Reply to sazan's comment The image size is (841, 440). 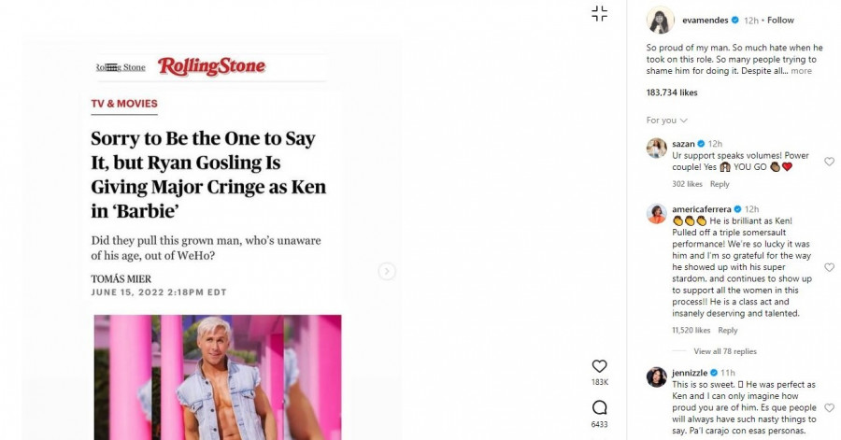[x=720, y=184]
